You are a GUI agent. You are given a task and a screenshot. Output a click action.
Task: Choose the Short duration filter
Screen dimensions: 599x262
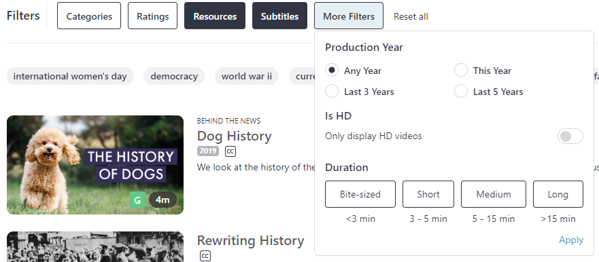click(428, 194)
